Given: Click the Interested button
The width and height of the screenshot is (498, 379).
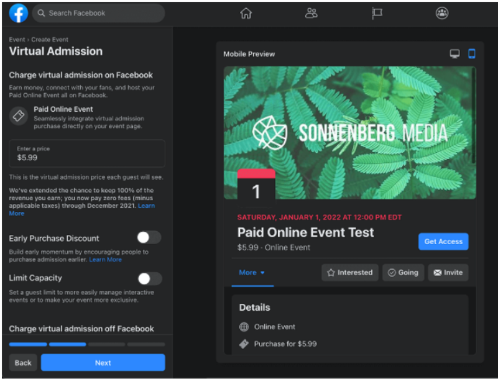Looking at the screenshot, I should [x=350, y=273].
